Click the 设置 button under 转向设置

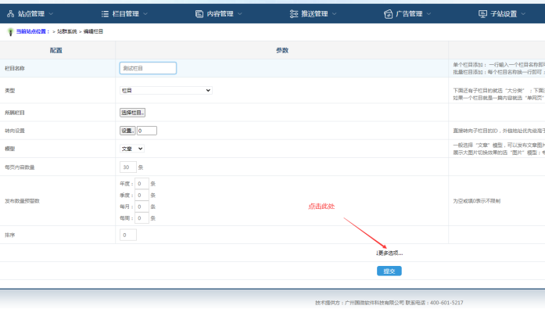127,131
